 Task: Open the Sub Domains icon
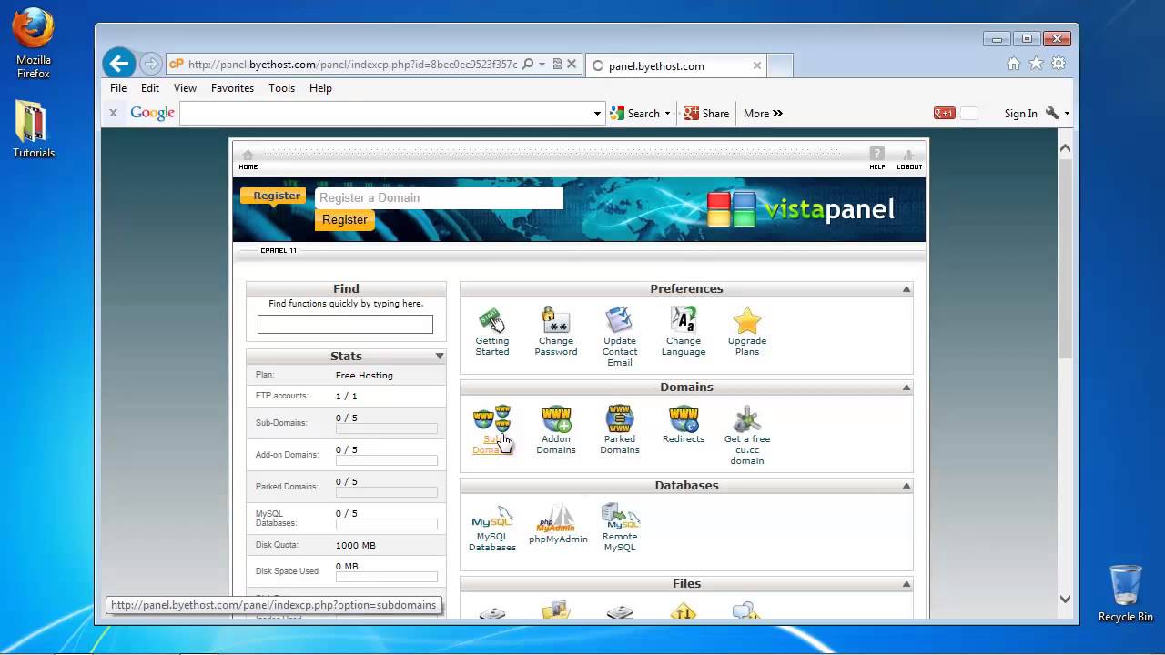491,418
